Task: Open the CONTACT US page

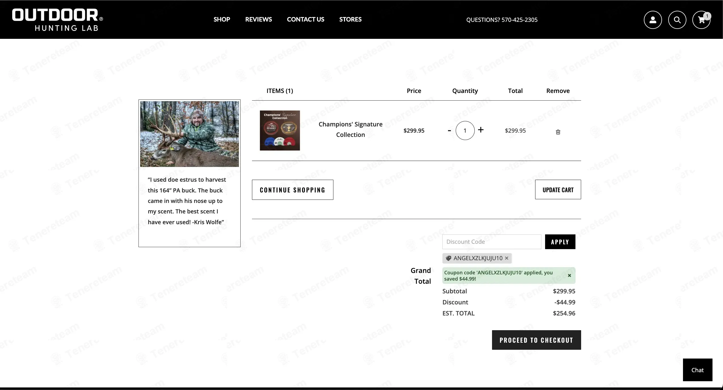Action: [305, 19]
